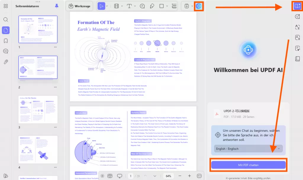Select the comment tool
Image resolution: width=303 pixels, height=180 pixels.
(142, 6)
